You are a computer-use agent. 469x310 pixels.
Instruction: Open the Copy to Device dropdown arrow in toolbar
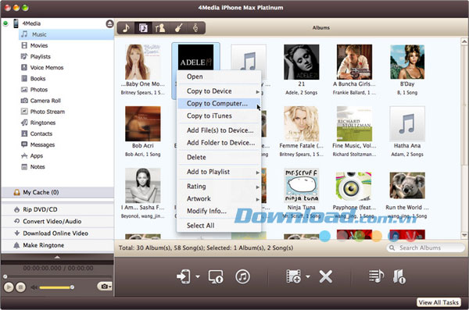198,277
